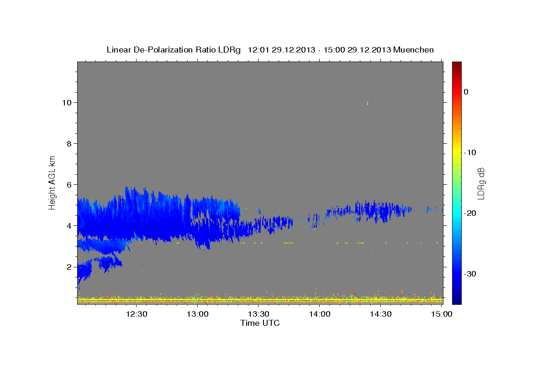This screenshot has height=365, width=548.
Task: Click the 12:30 time tick label
Action: click(x=136, y=314)
